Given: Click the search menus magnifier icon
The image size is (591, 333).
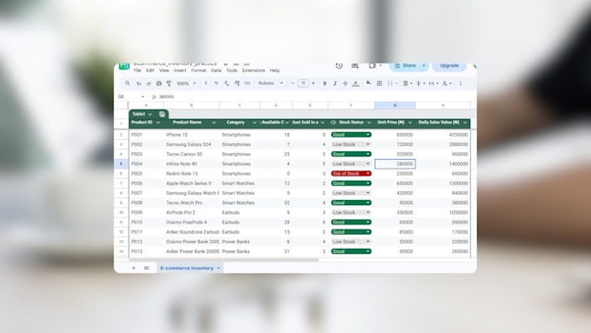Looking at the screenshot, I should 128,83.
